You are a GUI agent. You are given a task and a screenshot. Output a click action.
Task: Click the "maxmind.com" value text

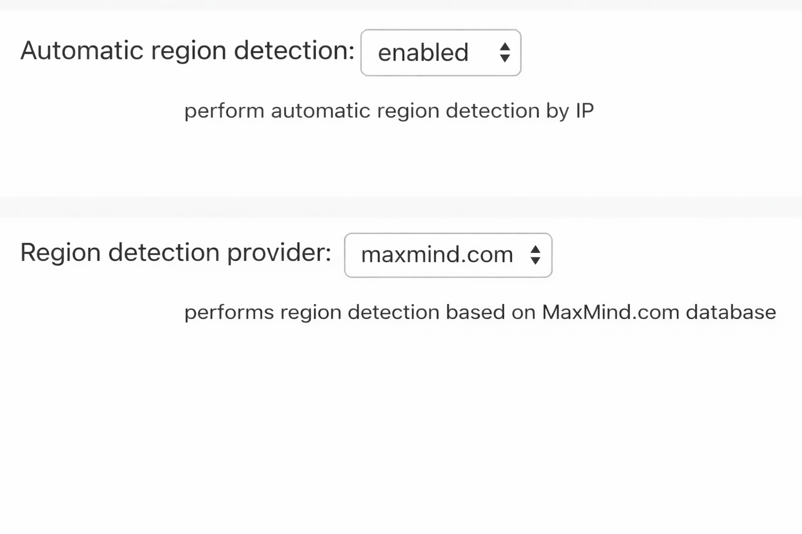click(437, 255)
